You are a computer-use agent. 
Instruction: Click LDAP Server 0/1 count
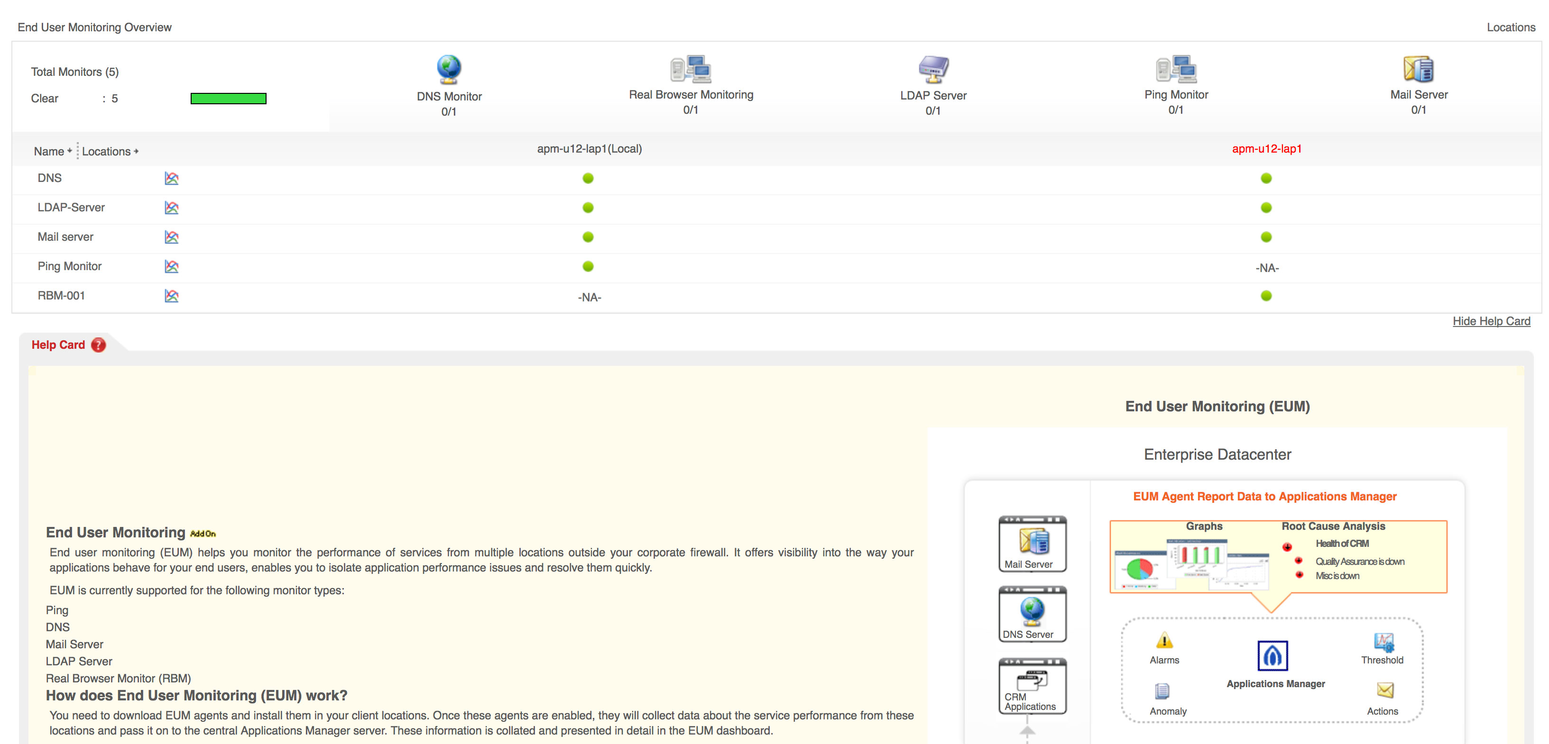(933, 111)
